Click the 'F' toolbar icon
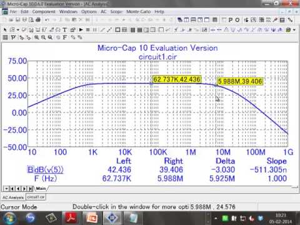 click(x=65, y=37)
